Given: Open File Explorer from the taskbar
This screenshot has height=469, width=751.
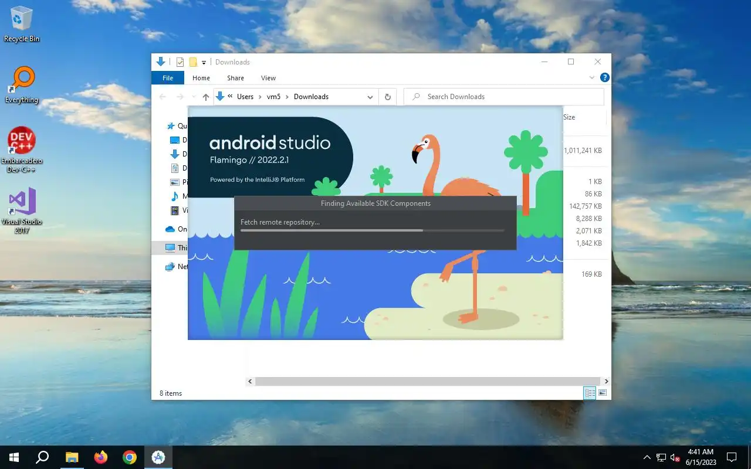Looking at the screenshot, I should click(72, 457).
